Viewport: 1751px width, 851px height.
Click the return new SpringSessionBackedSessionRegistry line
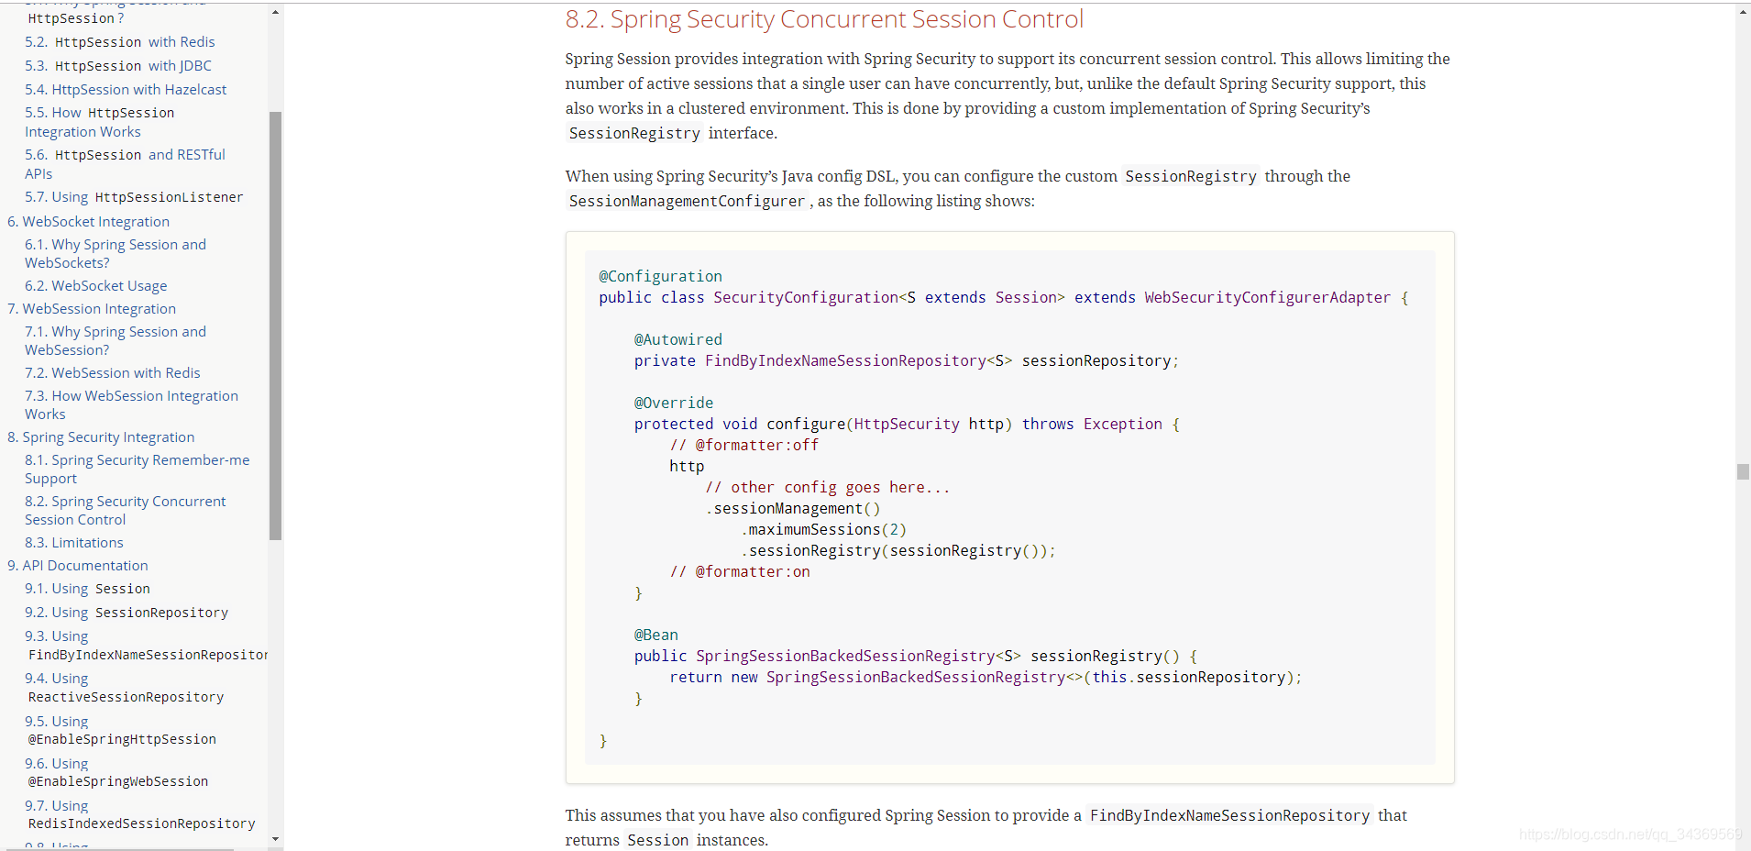[x=986, y=677]
